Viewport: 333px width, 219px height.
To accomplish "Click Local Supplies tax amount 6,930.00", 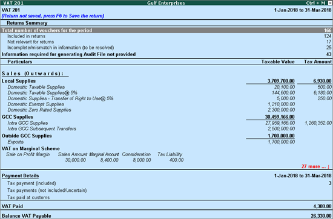I will pyautogui.click(x=322, y=81).
